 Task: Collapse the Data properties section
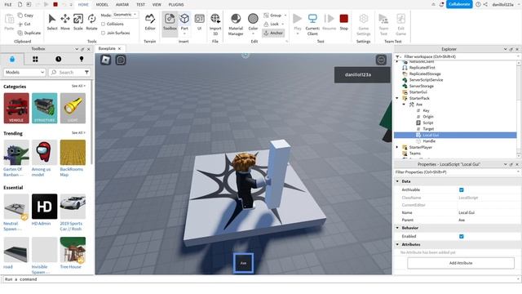click(x=397, y=181)
